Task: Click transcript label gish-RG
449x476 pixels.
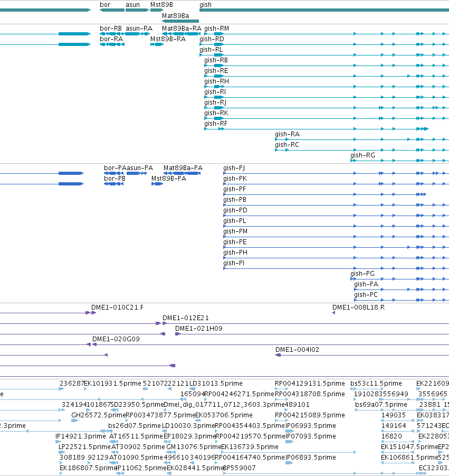Action: [362, 155]
